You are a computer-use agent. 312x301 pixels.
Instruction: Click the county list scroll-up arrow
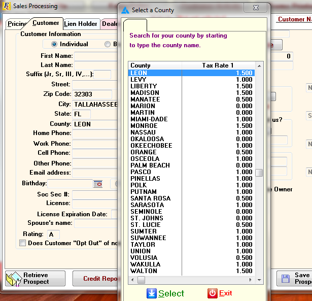click(259, 66)
